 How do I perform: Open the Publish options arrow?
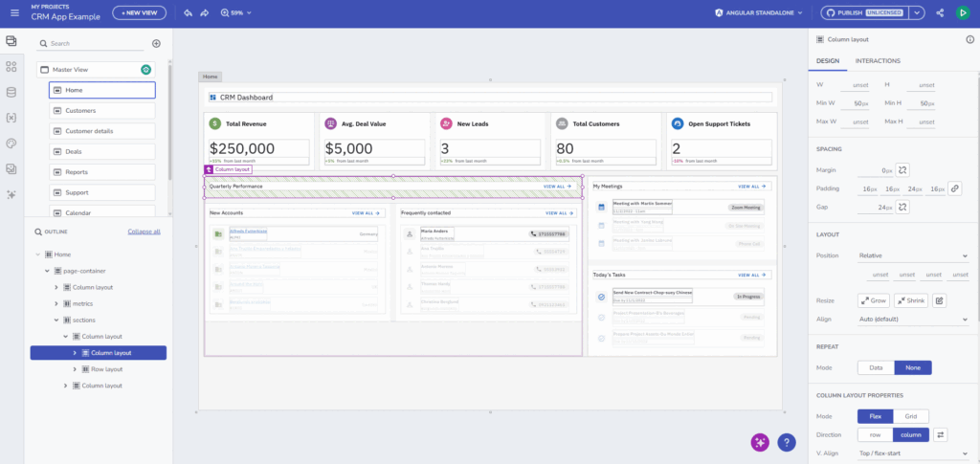[916, 12]
